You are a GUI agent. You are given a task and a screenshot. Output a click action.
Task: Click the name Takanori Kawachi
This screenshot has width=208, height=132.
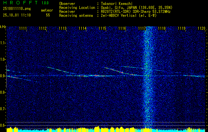[x=117, y=4]
